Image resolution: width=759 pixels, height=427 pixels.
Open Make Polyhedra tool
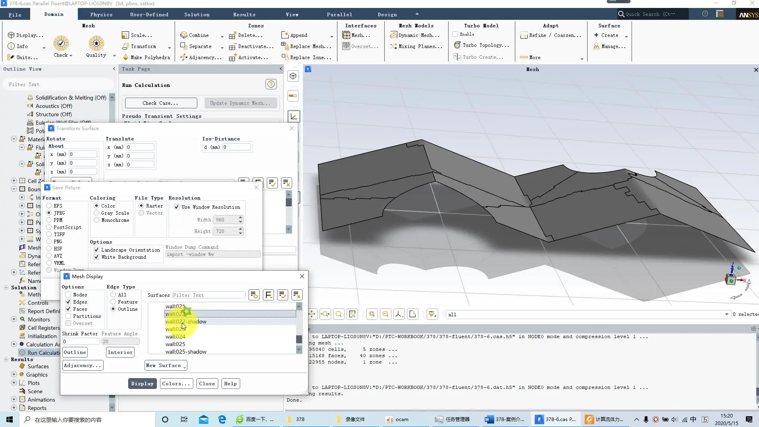[x=146, y=58]
